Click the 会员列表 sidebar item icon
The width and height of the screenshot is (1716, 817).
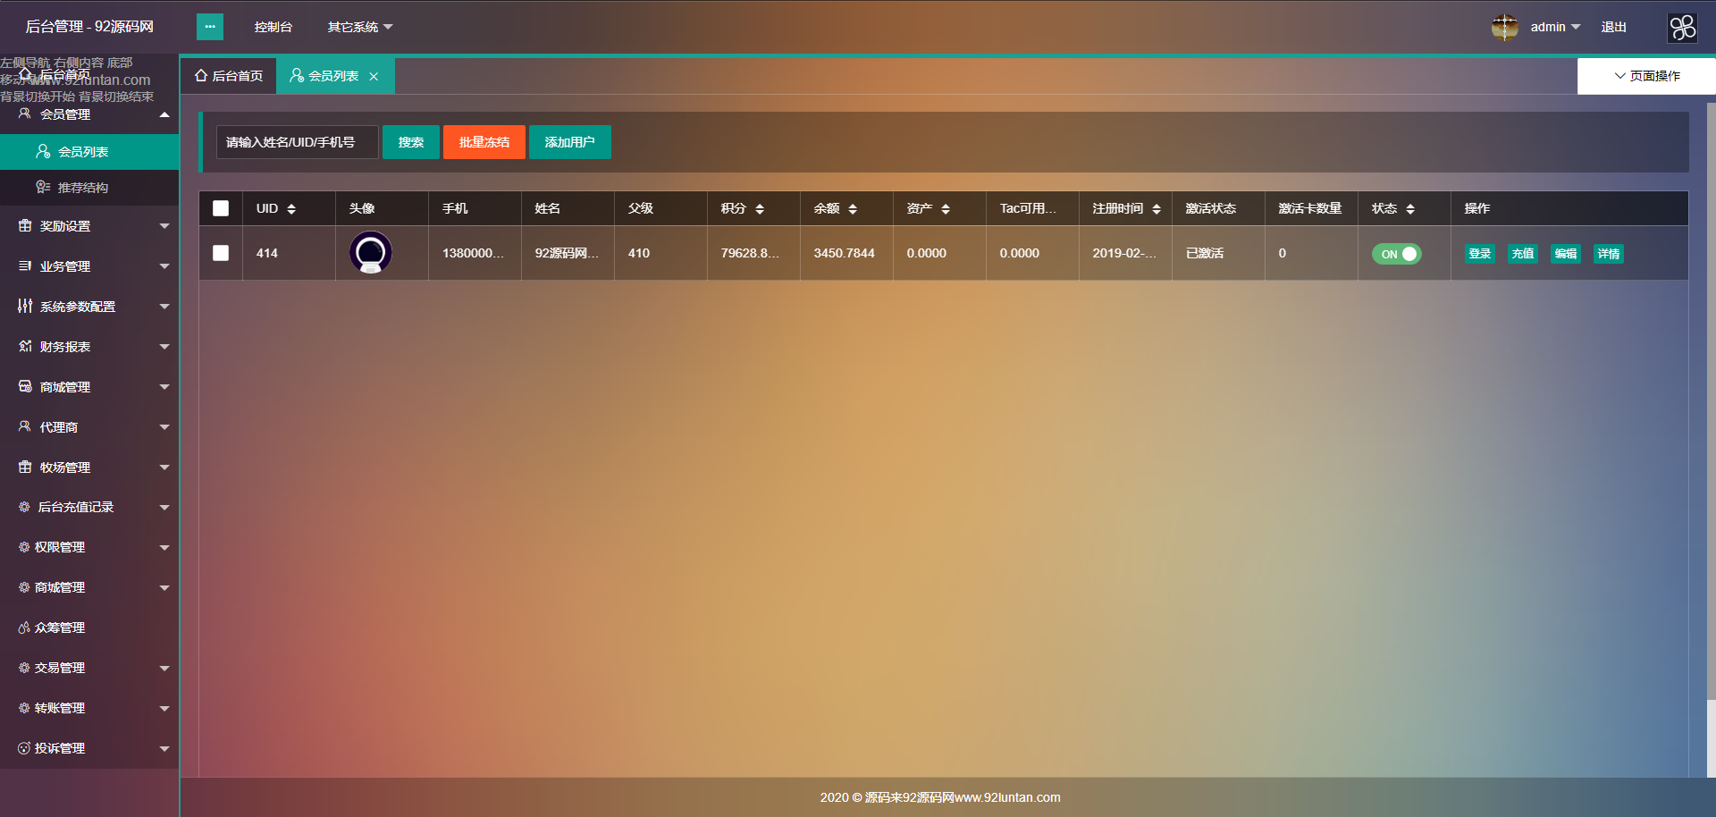coord(43,151)
